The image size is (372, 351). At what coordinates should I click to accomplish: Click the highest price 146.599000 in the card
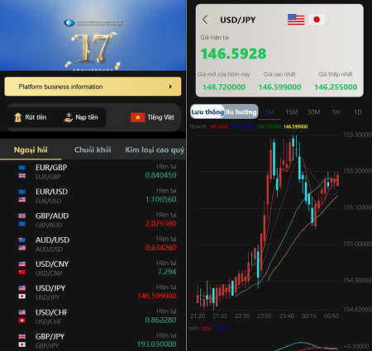pyautogui.click(x=279, y=87)
